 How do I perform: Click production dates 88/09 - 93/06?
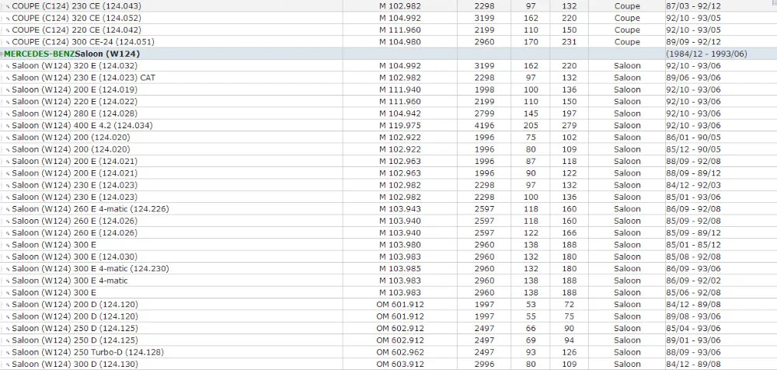(693, 352)
